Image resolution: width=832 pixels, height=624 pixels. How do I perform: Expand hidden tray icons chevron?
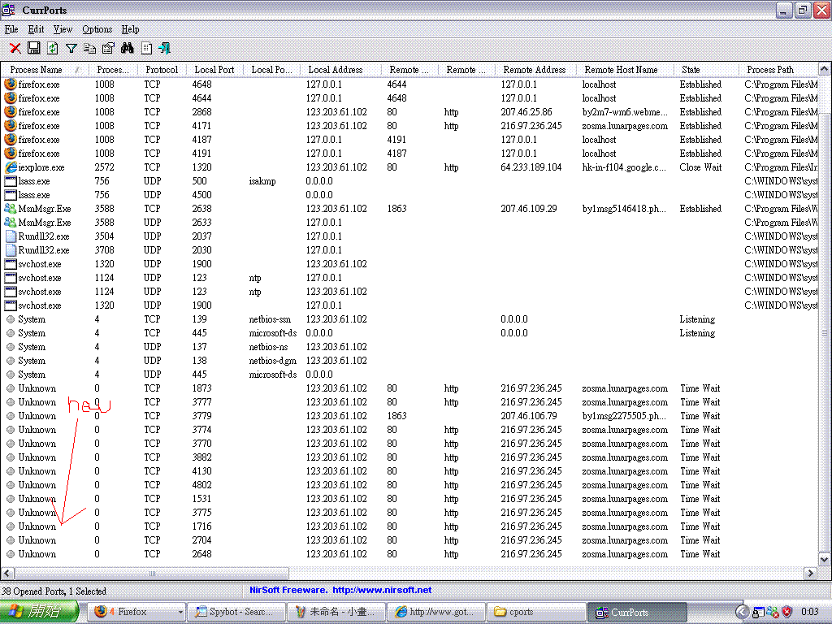tap(743, 612)
